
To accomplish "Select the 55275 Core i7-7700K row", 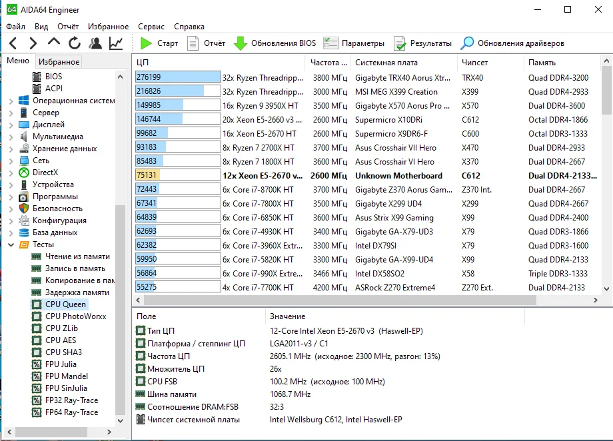I will pos(366,287).
